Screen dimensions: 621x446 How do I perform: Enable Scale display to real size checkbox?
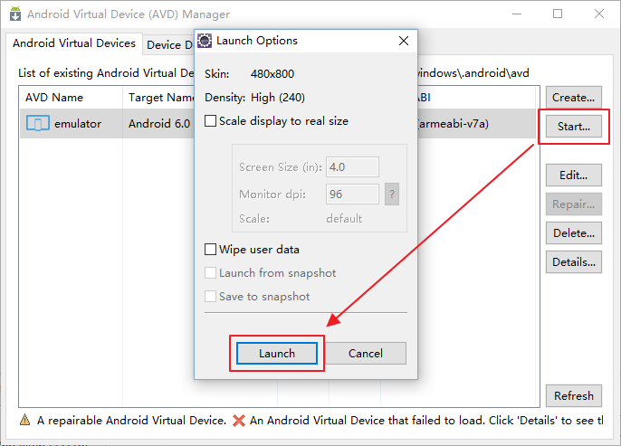tap(210, 120)
